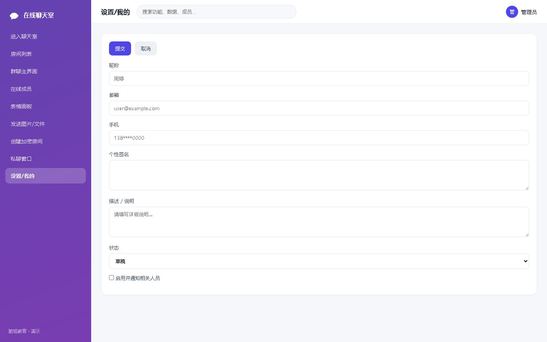Click the 管理员 username label
Screen dimensions: 547x342
point(529,12)
